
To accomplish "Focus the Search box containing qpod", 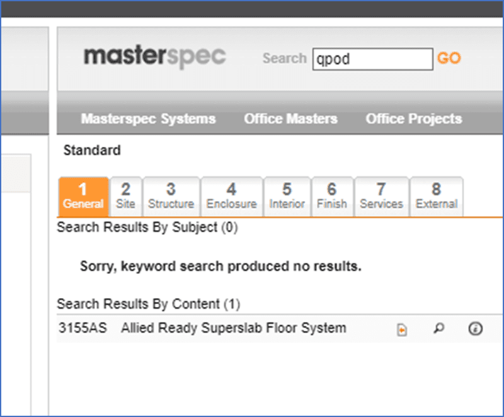I will [373, 59].
